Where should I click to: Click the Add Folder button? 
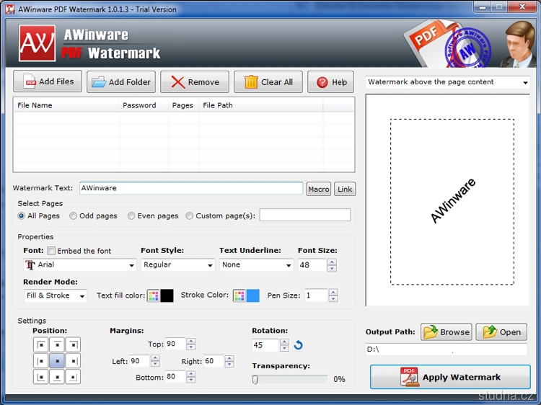(121, 82)
